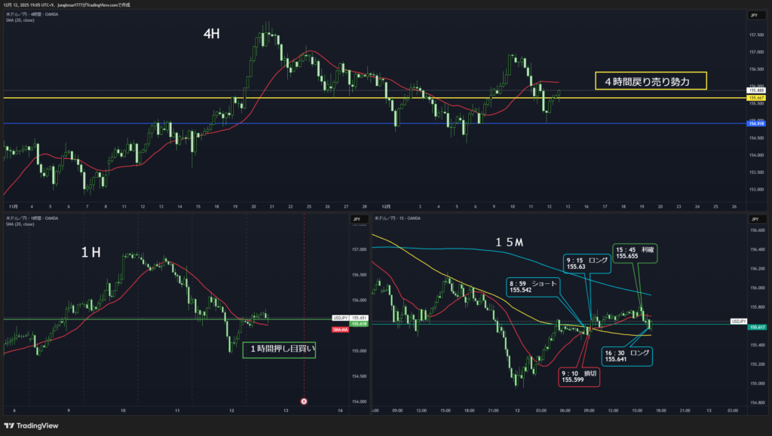Select the green '1時間押し目買い' text box
The image size is (772, 436).
(279, 349)
